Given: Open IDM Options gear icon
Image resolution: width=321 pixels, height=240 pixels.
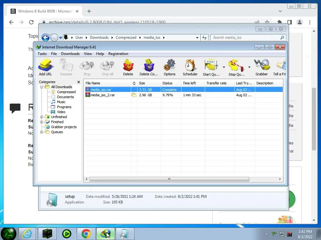Looking at the screenshot, I should [170, 67].
